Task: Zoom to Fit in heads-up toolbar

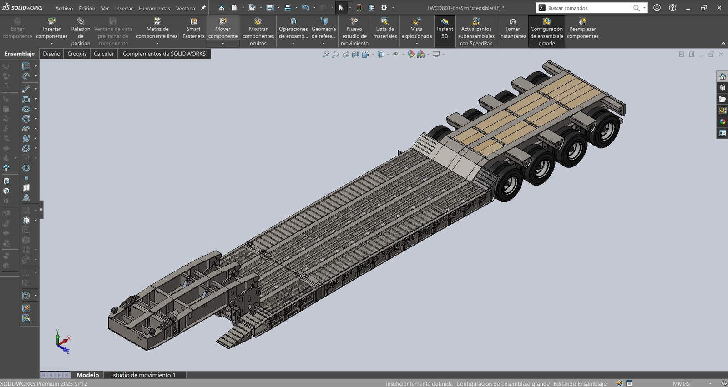Action: pyautogui.click(x=326, y=54)
